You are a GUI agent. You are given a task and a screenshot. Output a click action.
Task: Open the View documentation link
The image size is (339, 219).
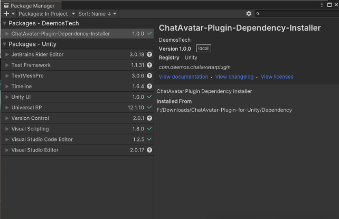click(x=183, y=77)
